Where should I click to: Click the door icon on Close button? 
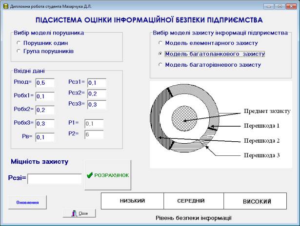[x=74, y=213]
